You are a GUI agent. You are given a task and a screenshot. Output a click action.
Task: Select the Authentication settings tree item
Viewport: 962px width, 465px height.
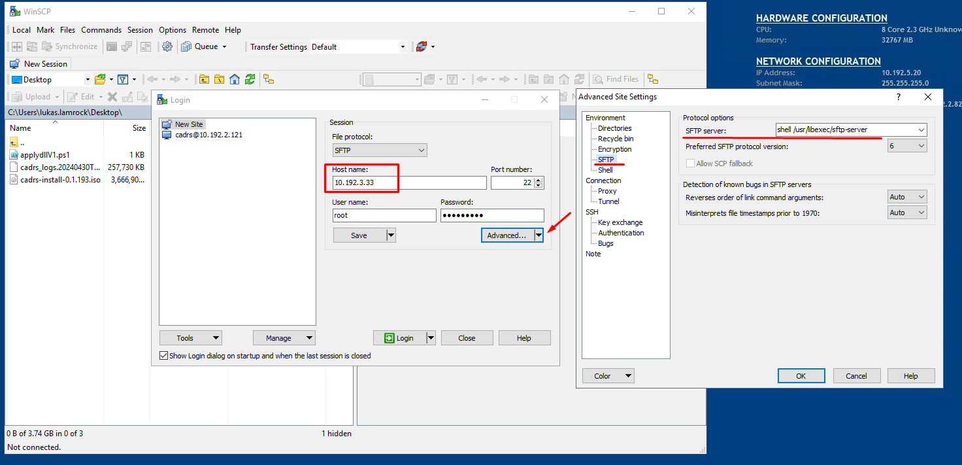[621, 233]
